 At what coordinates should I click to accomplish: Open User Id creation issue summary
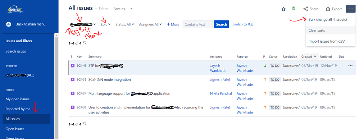(146, 110)
